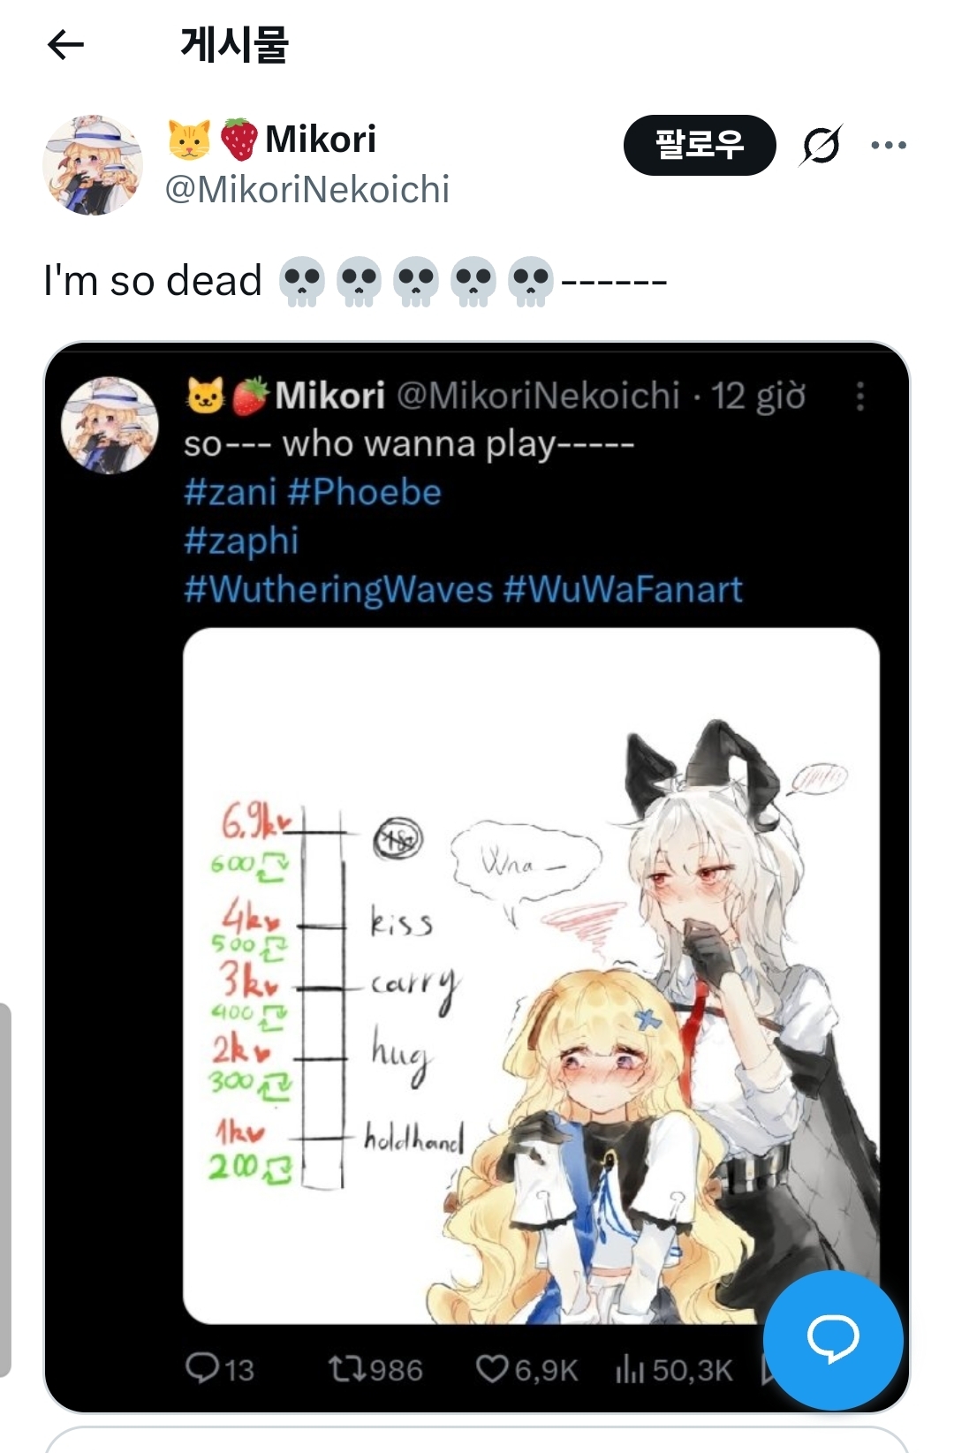Tap the quoted tweet's Mikori avatar
Image resolution: width=954 pixels, height=1453 pixels.
(110, 426)
